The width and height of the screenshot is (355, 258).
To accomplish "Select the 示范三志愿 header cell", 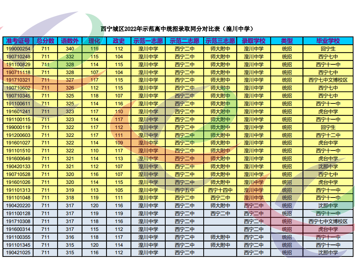I will [x=220, y=41].
